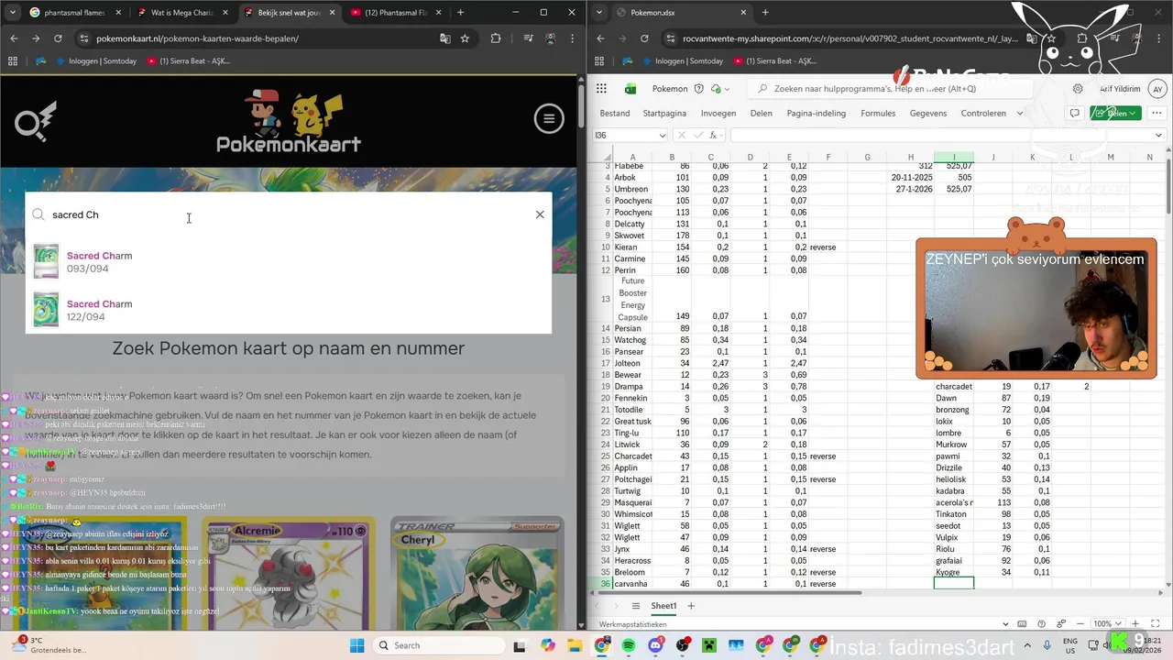This screenshot has height=660, width=1173.
Task: Bookmark pokemonkaart.nl page with the star icon
Action: tap(466, 38)
